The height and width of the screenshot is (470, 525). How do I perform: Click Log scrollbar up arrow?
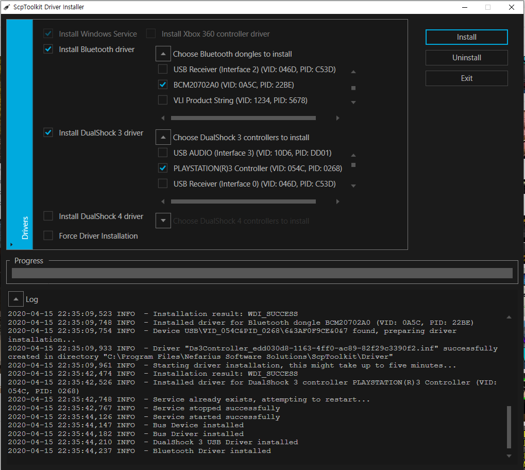tap(509, 317)
